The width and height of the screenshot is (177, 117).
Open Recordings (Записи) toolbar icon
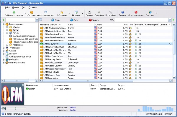89,12
